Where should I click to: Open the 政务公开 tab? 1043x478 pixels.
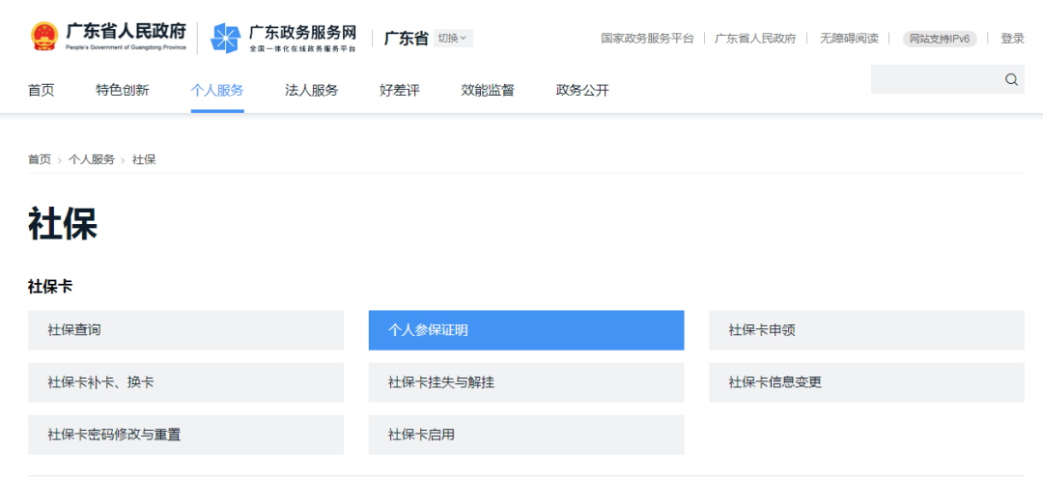(582, 91)
